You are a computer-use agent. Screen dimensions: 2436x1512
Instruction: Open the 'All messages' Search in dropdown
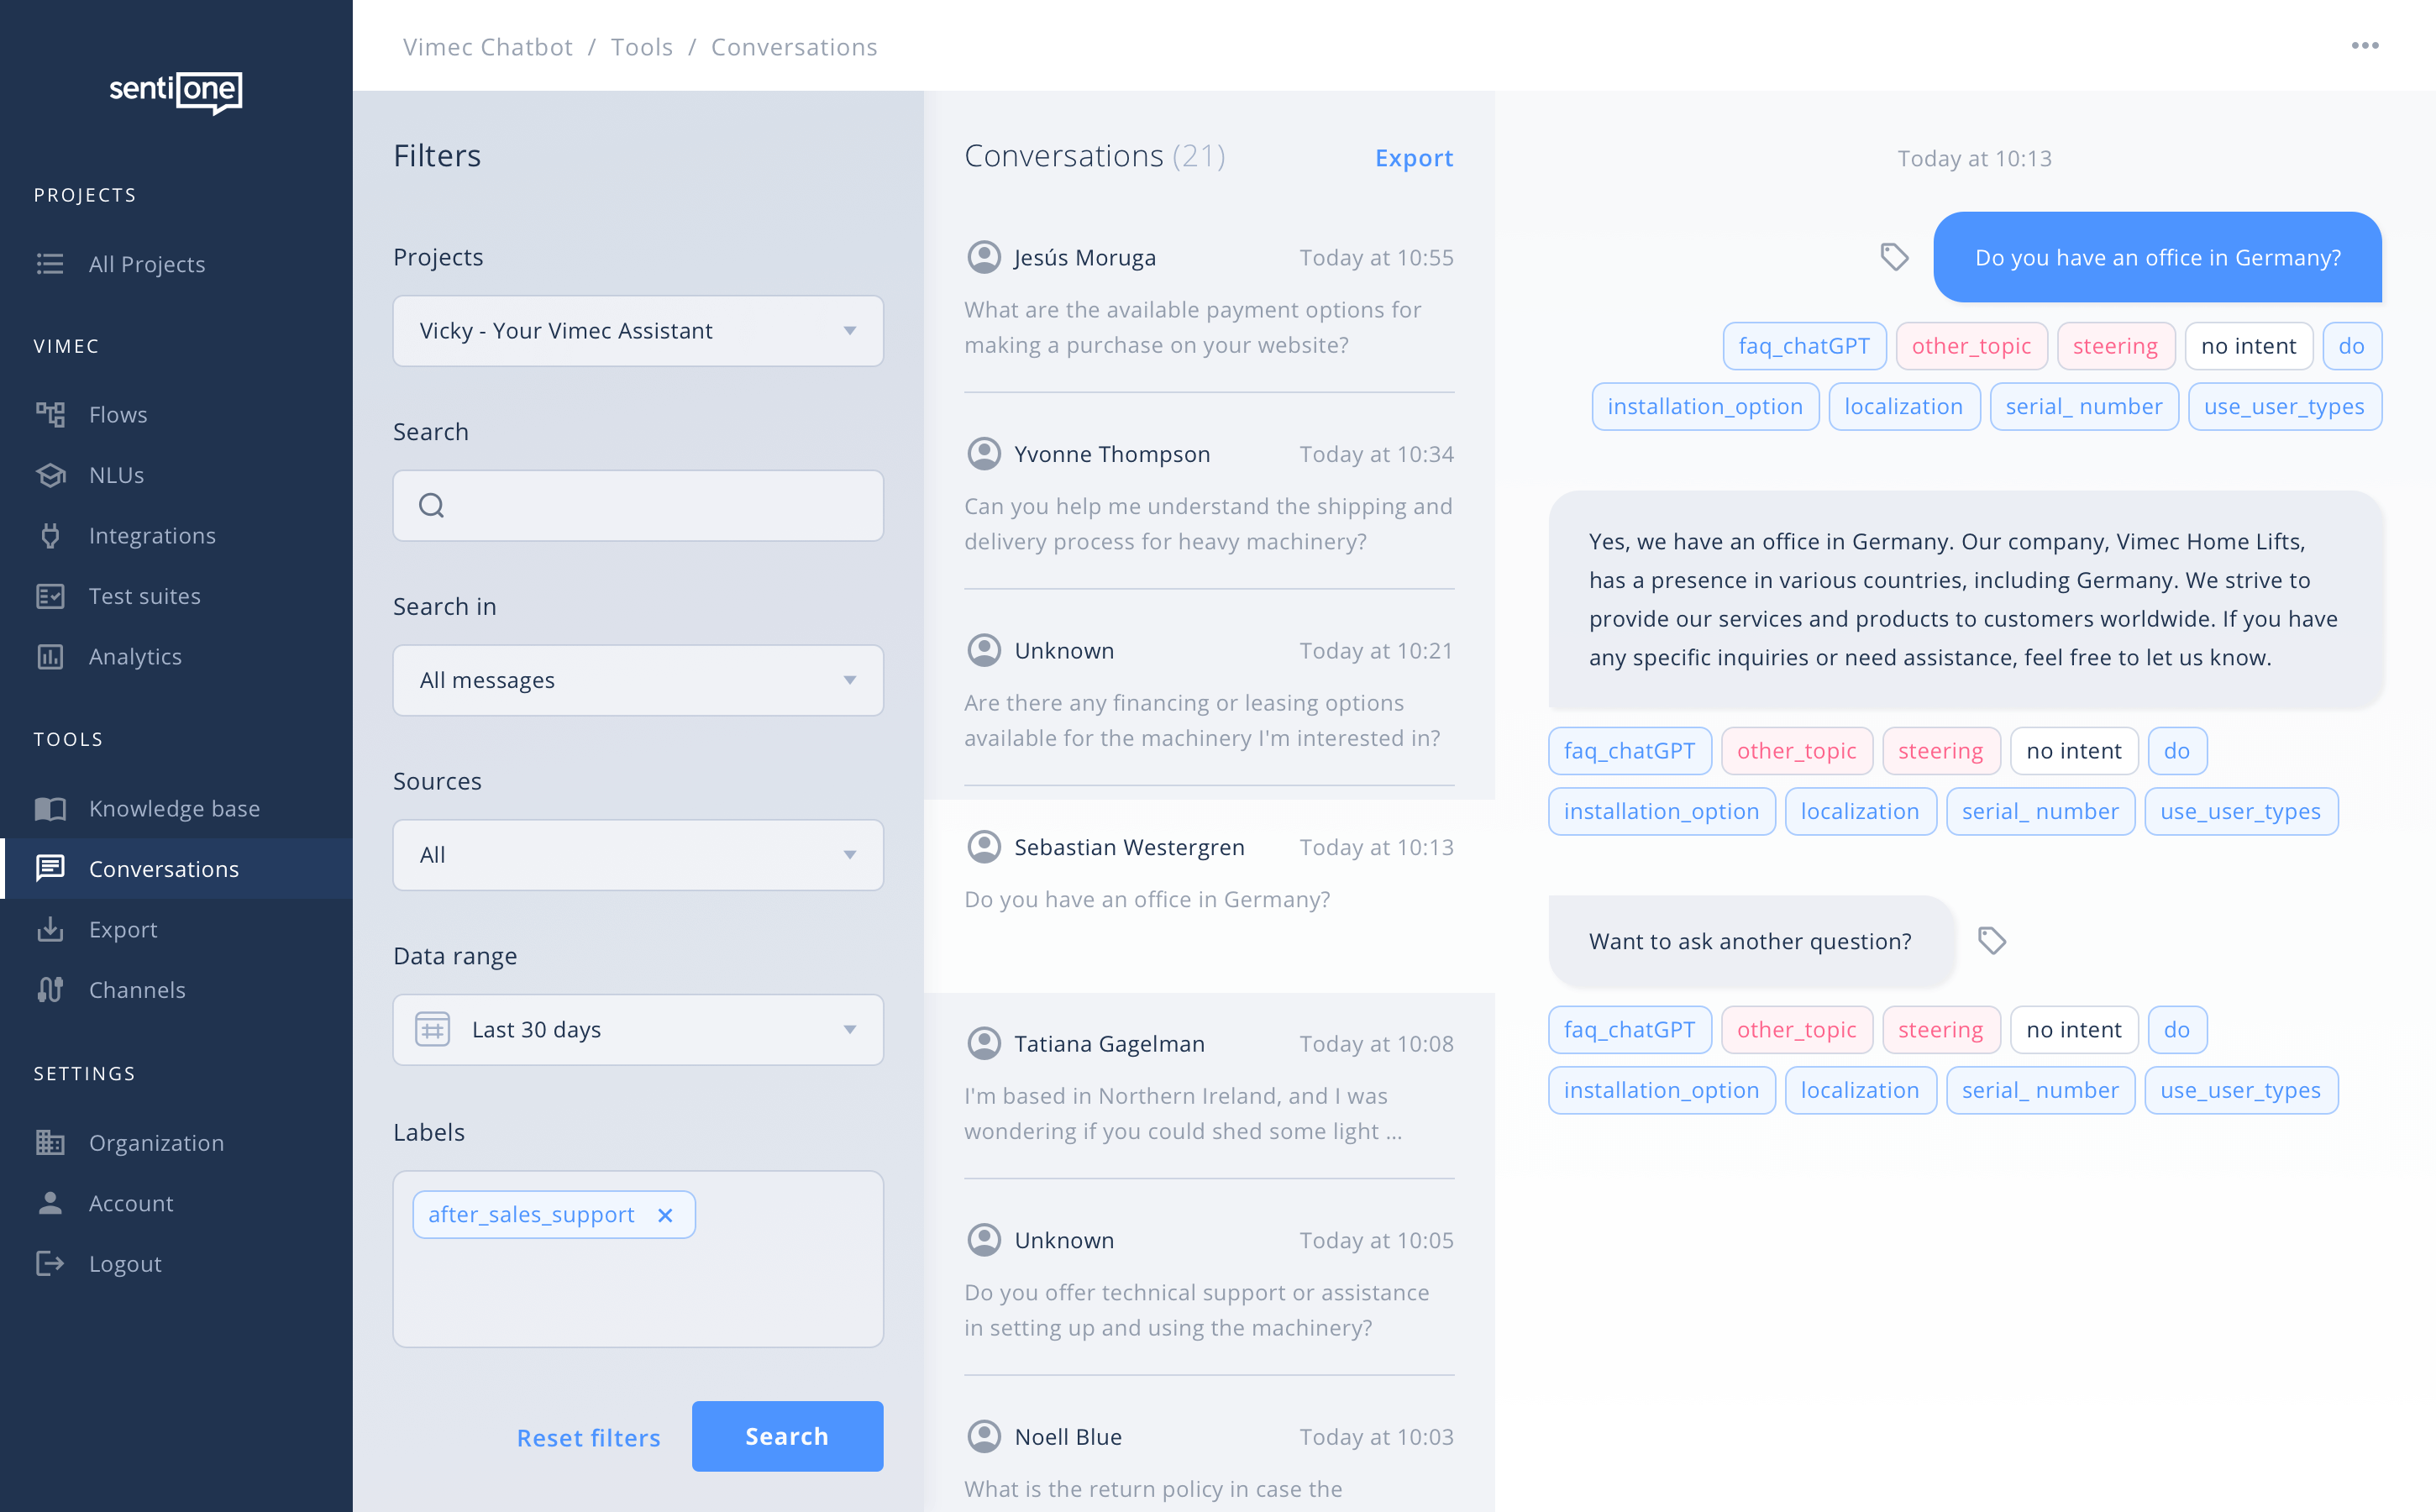coord(637,680)
